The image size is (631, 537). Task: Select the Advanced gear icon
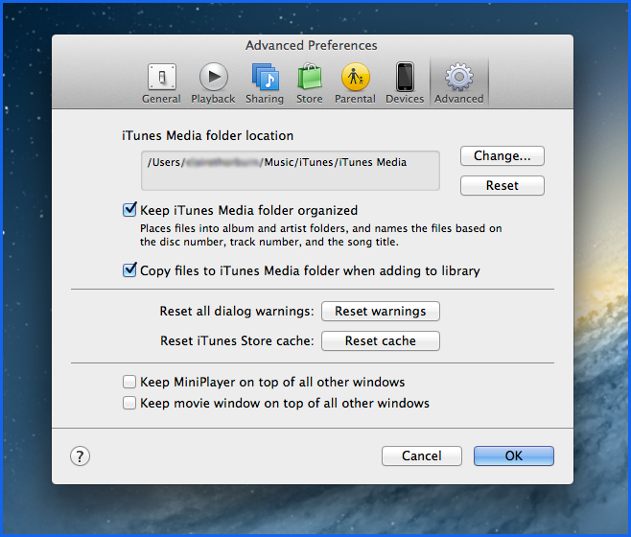[459, 77]
